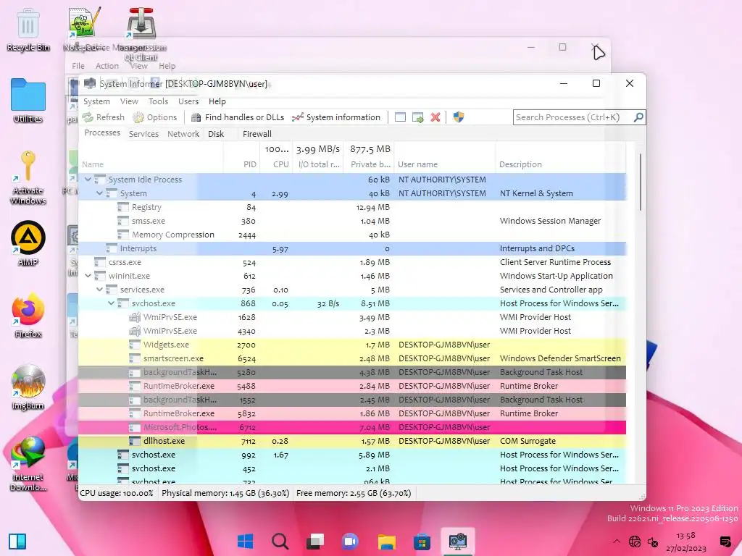Screen dimensions: 742x556
Task: Open the View menu in System Informer
Action: [x=129, y=101]
